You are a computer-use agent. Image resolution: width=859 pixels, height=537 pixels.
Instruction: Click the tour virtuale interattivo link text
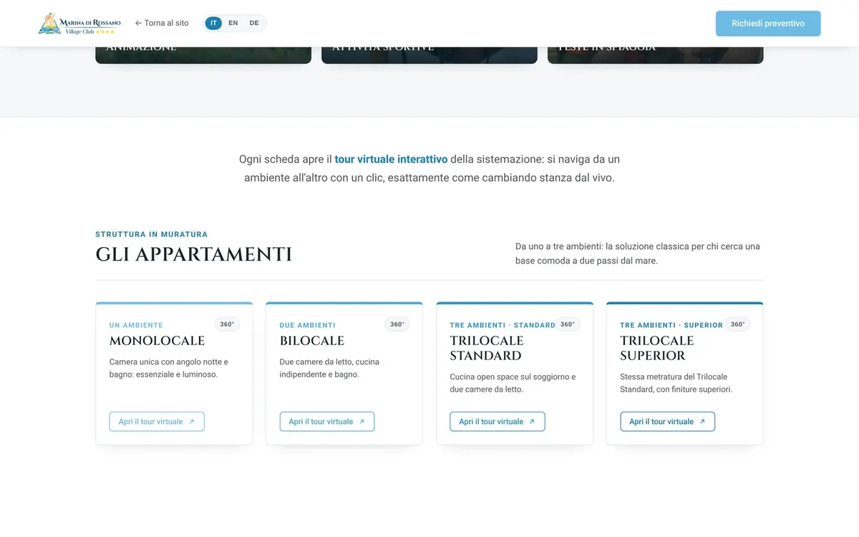tap(391, 159)
